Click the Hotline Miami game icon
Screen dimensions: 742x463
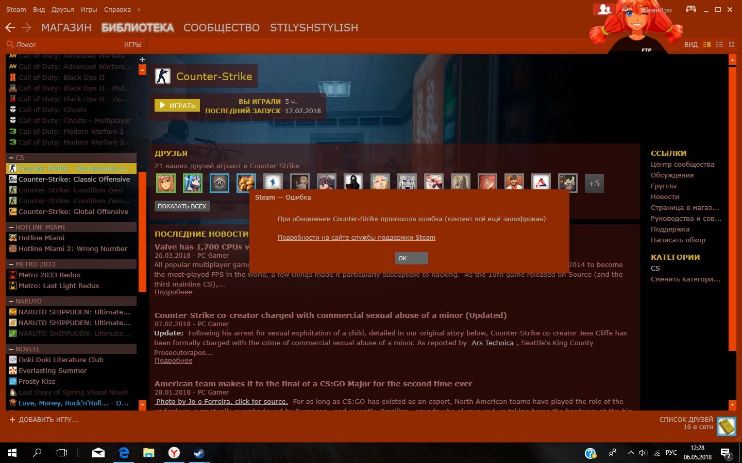(13, 238)
